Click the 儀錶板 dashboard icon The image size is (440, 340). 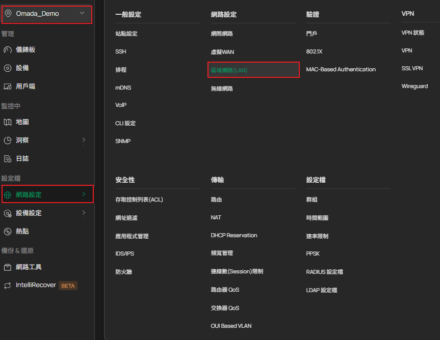click(x=8, y=50)
